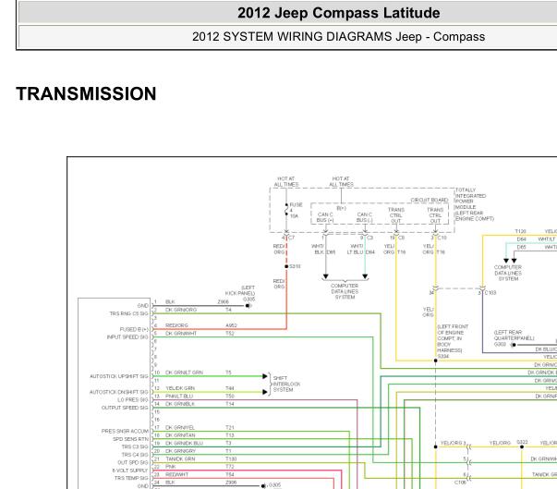Select the C103 connector label
The width and height of the screenshot is (557, 489).
point(490,293)
